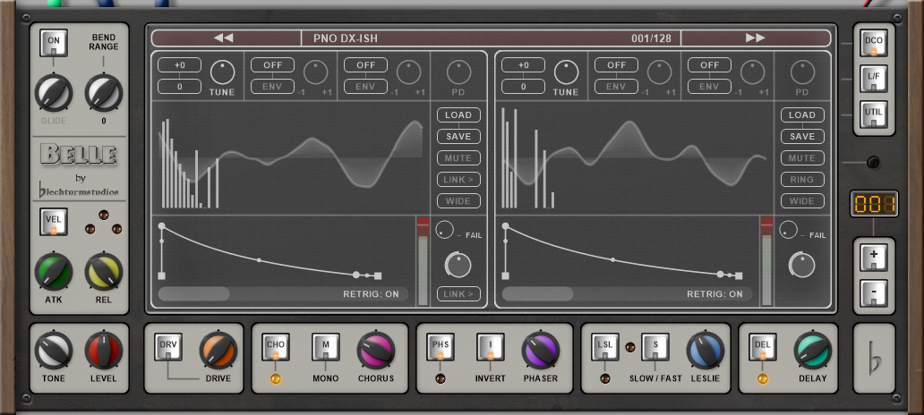Open the UTIL page
924x415 pixels.
873,115
